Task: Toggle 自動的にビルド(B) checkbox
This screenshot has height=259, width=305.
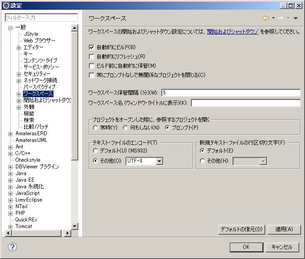Action: pos(91,47)
